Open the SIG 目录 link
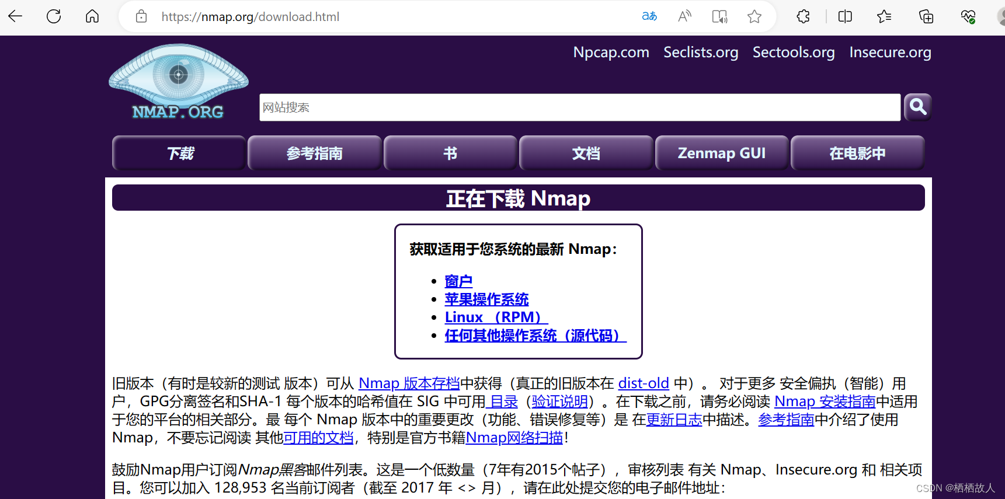The width and height of the screenshot is (1005, 499). point(502,402)
